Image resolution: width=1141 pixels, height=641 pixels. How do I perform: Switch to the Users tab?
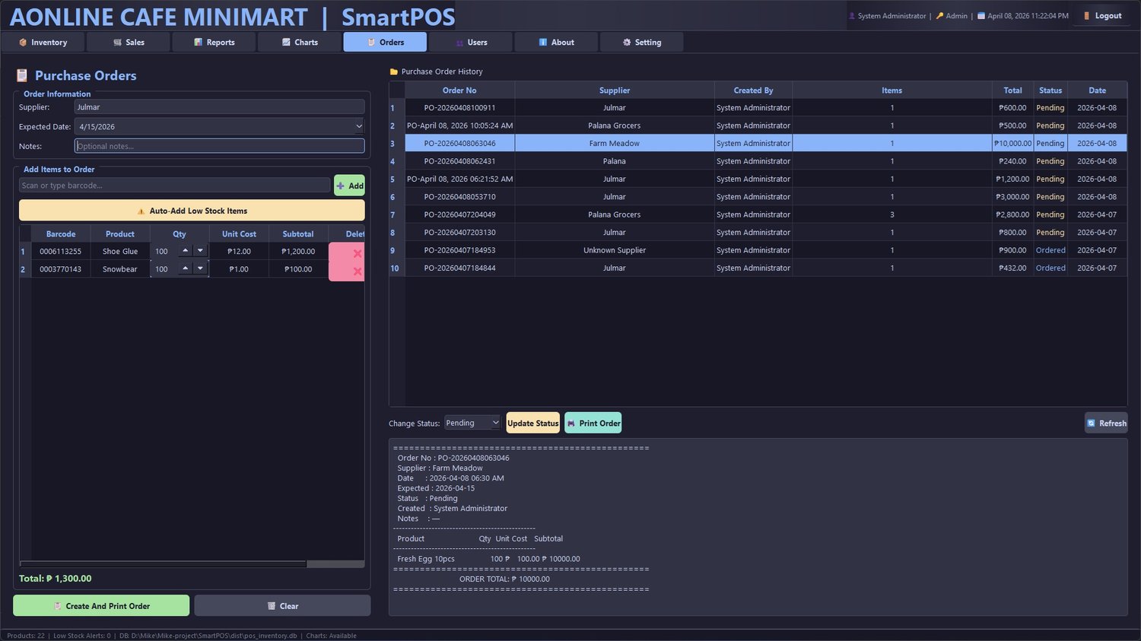471,42
